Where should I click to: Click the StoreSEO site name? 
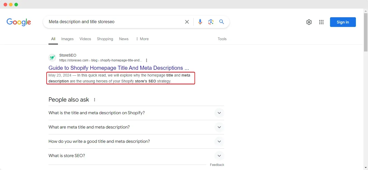(x=68, y=55)
